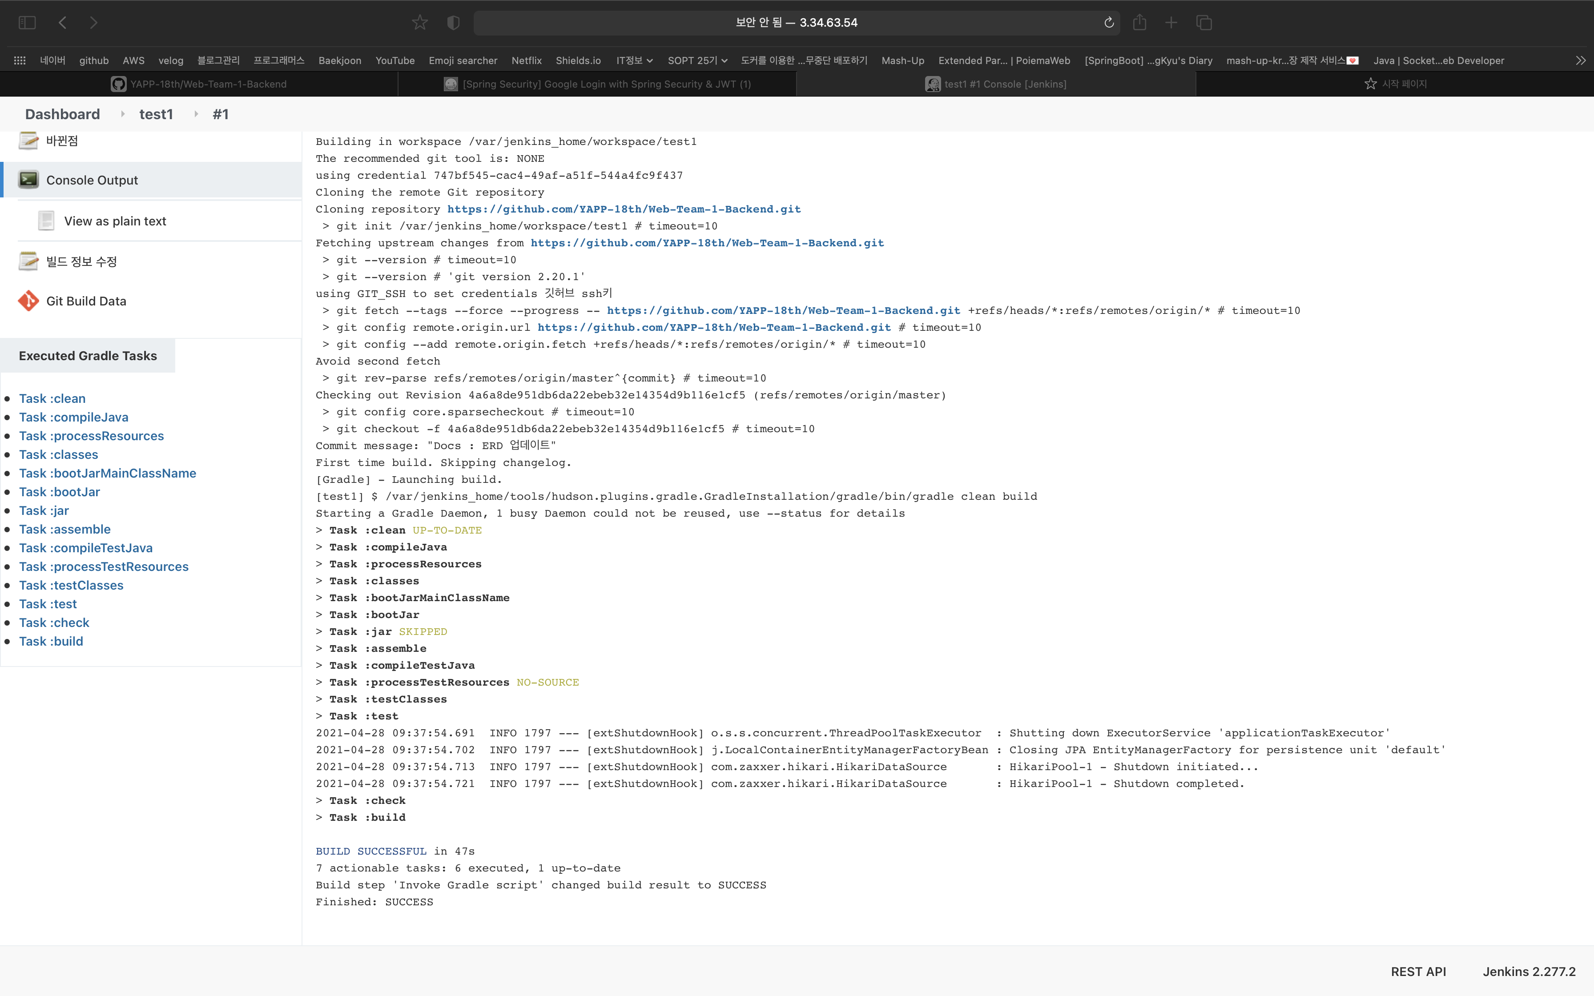This screenshot has height=996, width=1594.
Task: Open Jenkins 2.277.2 version link
Action: click(x=1529, y=972)
